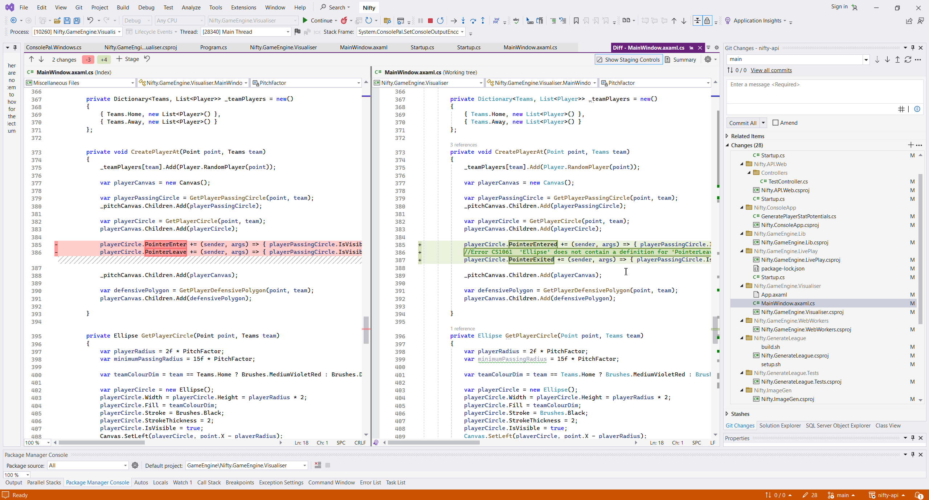Click the Git Changes Sync icon
Screen dimensions: 929x500
coord(908,59)
